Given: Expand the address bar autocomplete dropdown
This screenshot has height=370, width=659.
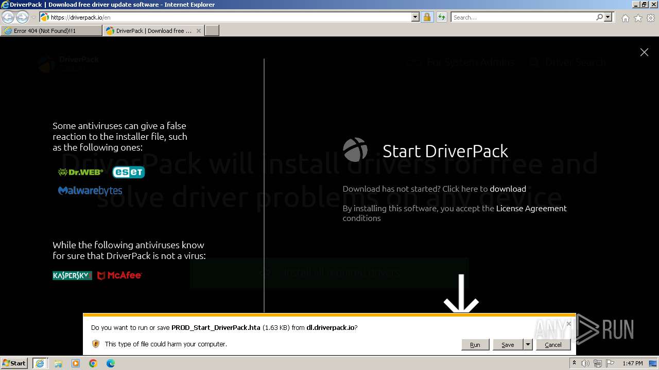Looking at the screenshot, I should [415, 17].
